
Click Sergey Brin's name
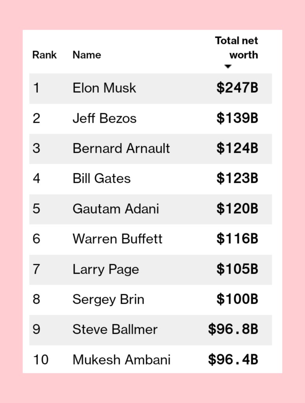[108, 299]
